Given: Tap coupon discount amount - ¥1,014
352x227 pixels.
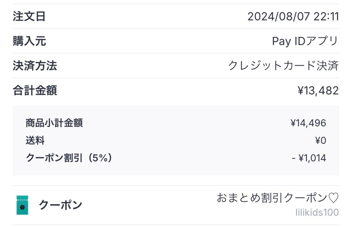Looking at the screenshot, I should tap(309, 158).
